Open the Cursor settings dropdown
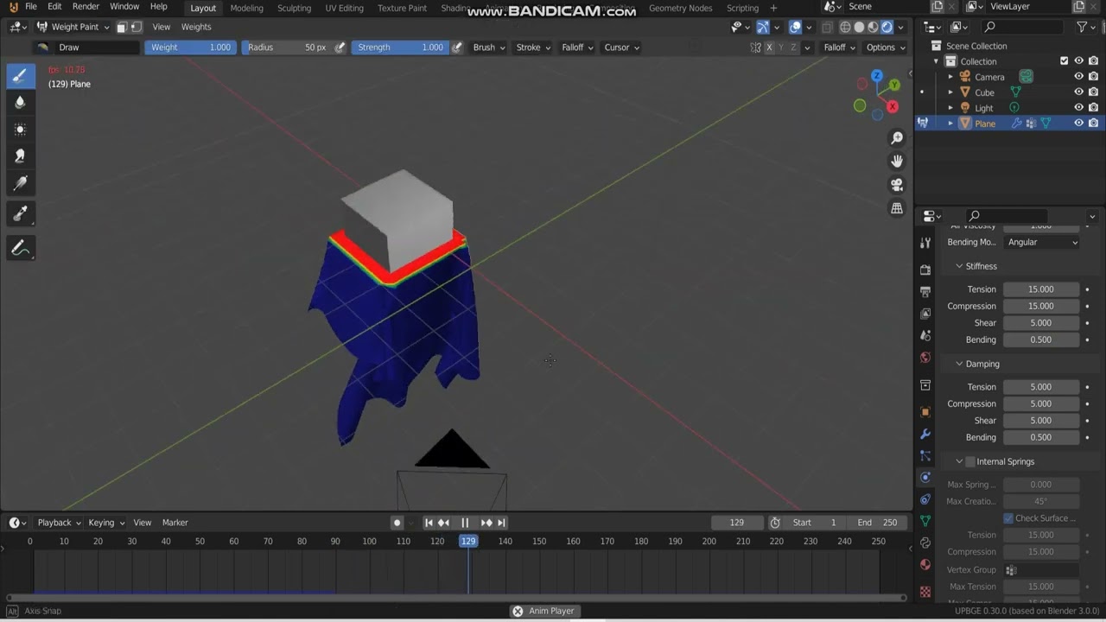This screenshot has height=622, width=1106. click(622, 48)
